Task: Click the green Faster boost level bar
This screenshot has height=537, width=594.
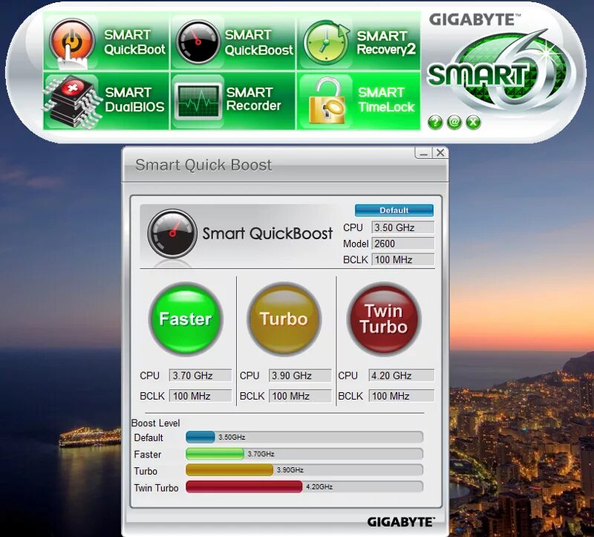Action: 215,454
